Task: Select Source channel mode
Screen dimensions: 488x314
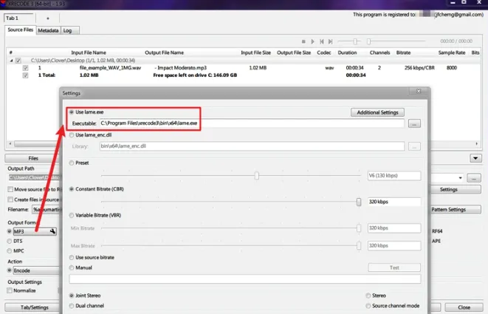Action: pyautogui.click(x=368, y=306)
